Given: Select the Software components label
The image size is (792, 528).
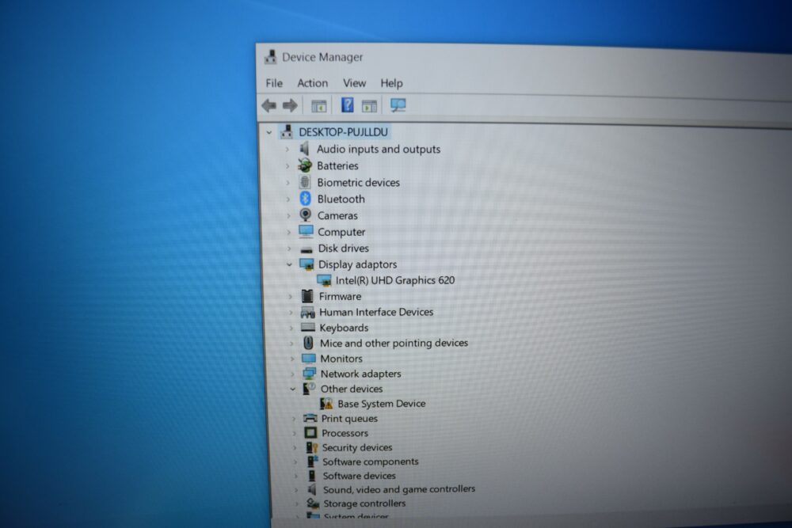Looking at the screenshot, I should 371,462.
